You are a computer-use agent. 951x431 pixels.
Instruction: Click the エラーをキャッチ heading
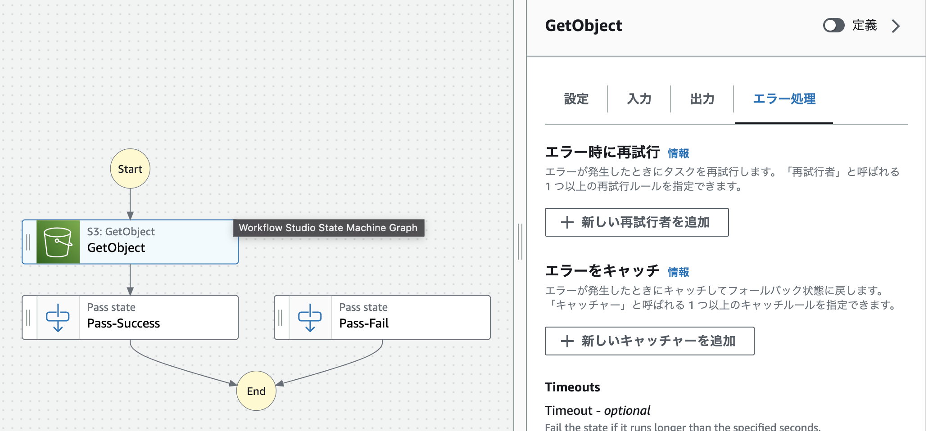pos(602,271)
